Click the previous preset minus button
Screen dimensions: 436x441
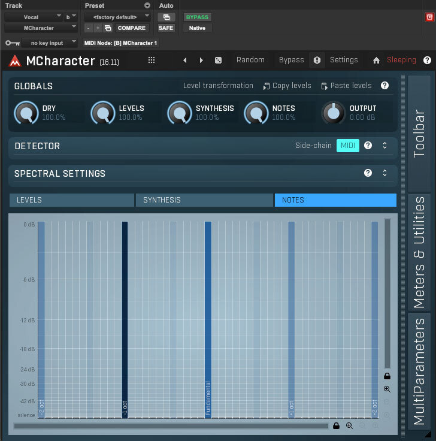(89, 28)
